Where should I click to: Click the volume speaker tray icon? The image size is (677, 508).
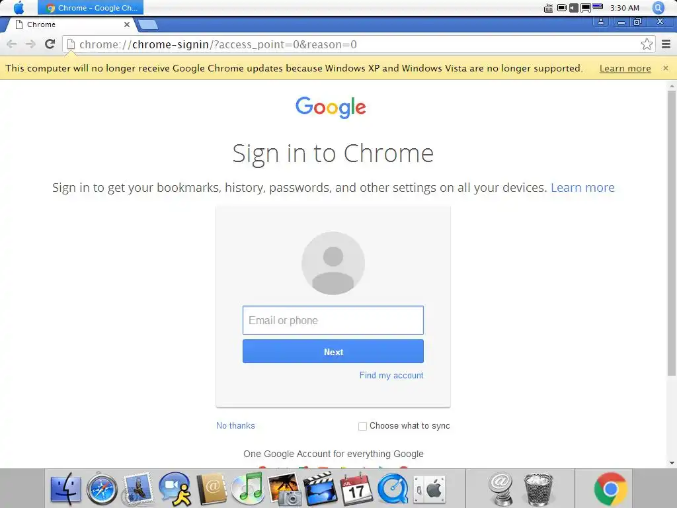click(573, 8)
